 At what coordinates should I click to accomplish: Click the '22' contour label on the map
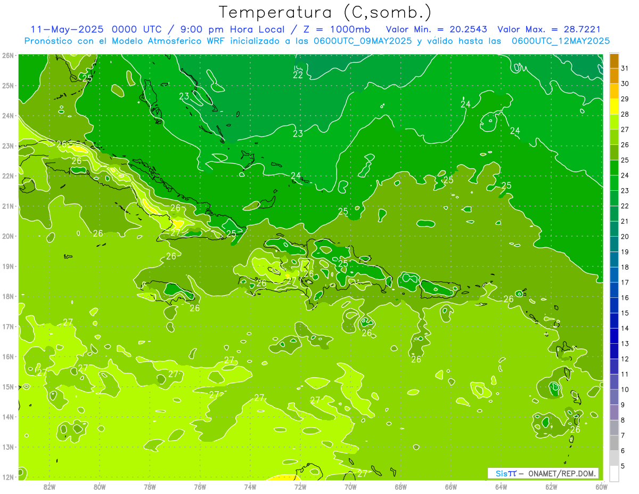[x=298, y=75]
